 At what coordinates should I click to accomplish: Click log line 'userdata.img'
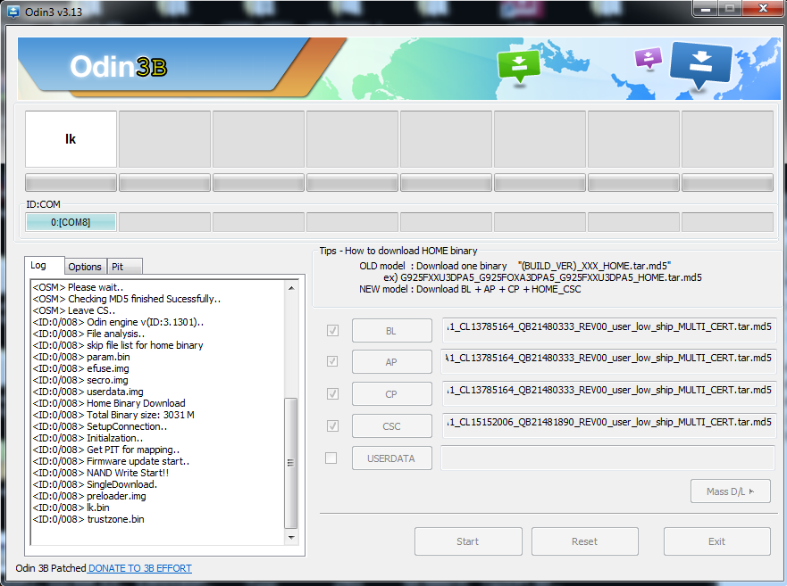pos(88,392)
